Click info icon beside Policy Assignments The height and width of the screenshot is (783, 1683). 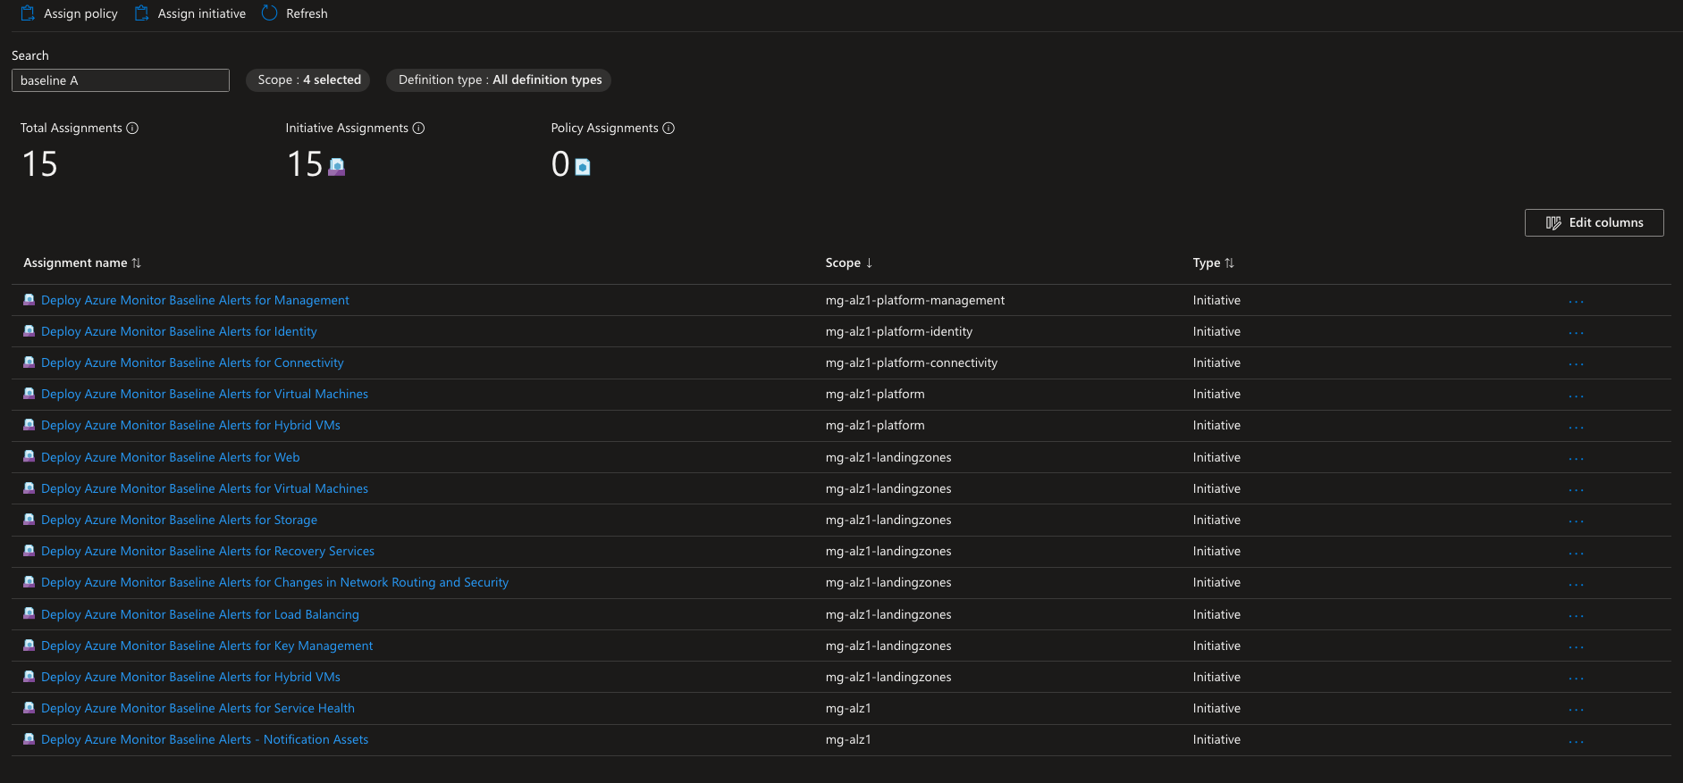669,128
